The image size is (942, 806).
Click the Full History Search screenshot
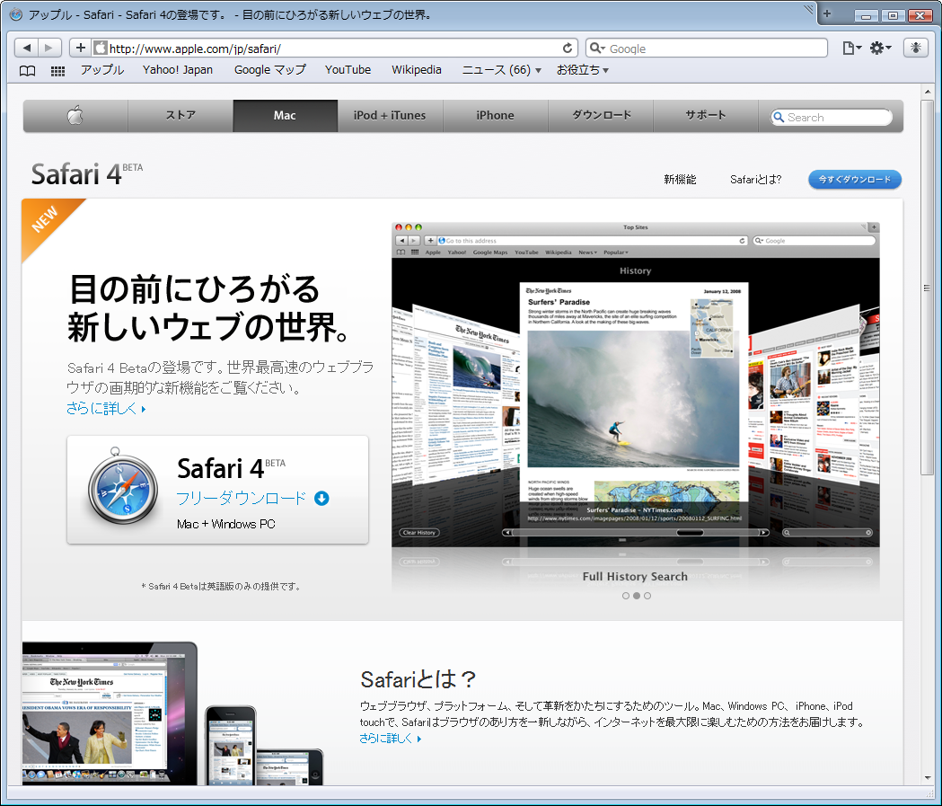pyautogui.click(x=636, y=385)
